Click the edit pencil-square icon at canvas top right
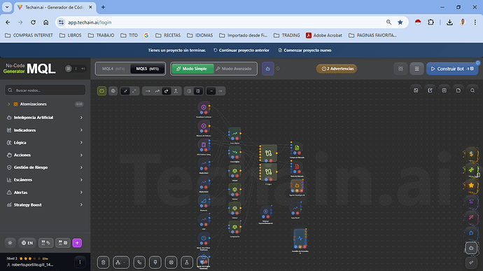The width and height of the screenshot is (483, 271). [x=430, y=90]
